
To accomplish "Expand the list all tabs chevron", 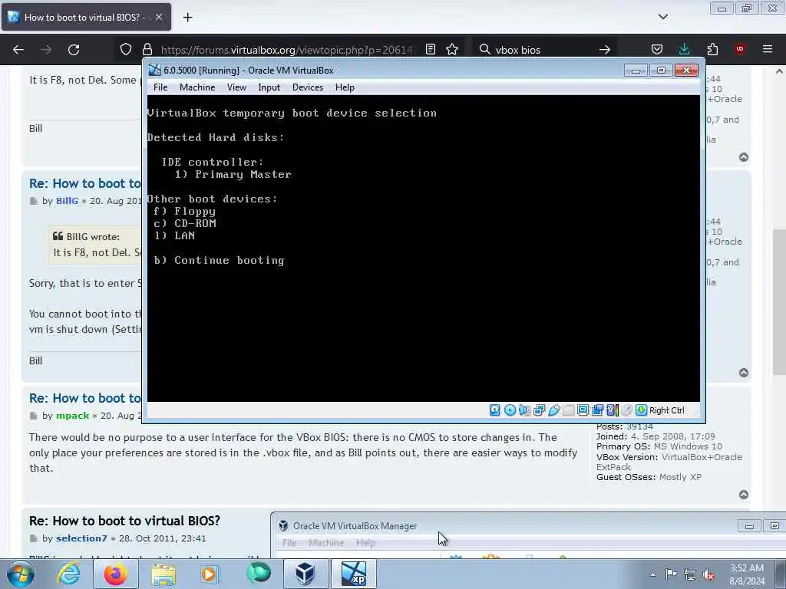I will [x=662, y=17].
